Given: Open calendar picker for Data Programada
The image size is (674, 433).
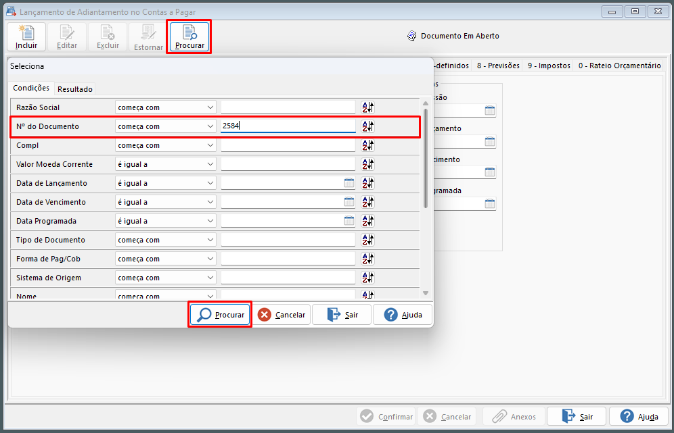Looking at the screenshot, I should 349,221.
